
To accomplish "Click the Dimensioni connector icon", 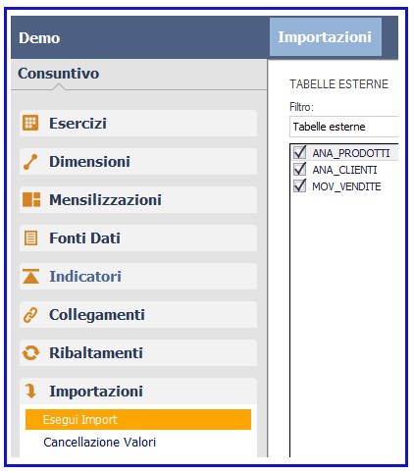I will point(30,162).
